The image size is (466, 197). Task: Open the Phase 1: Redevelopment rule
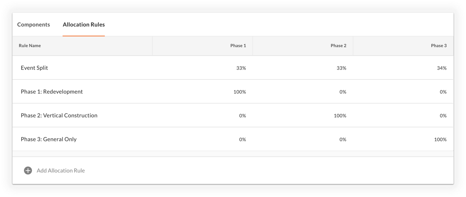[x=52, y=92]
